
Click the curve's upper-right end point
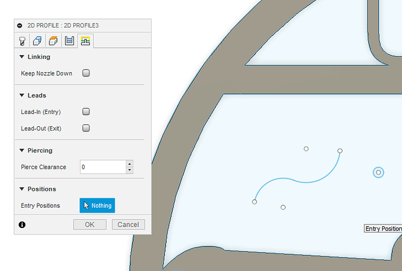click(x=340, y=151)
